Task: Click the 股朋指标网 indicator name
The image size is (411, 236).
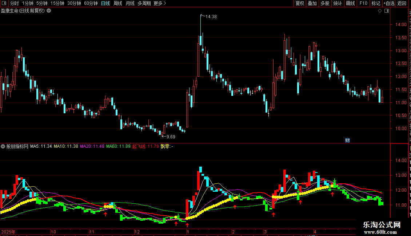Action: pos(17,146)
